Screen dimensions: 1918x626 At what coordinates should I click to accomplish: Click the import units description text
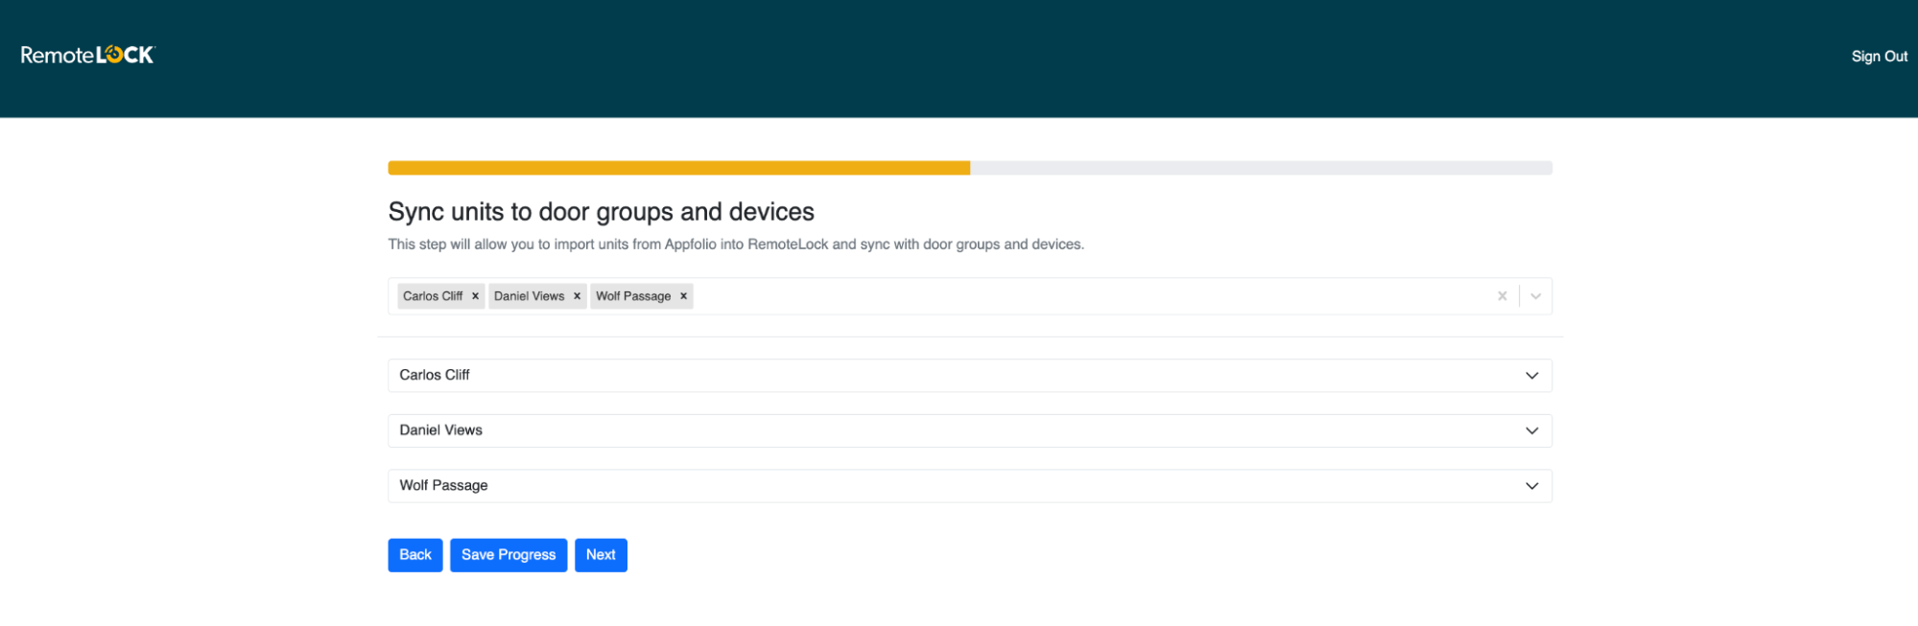coord(736,244)
